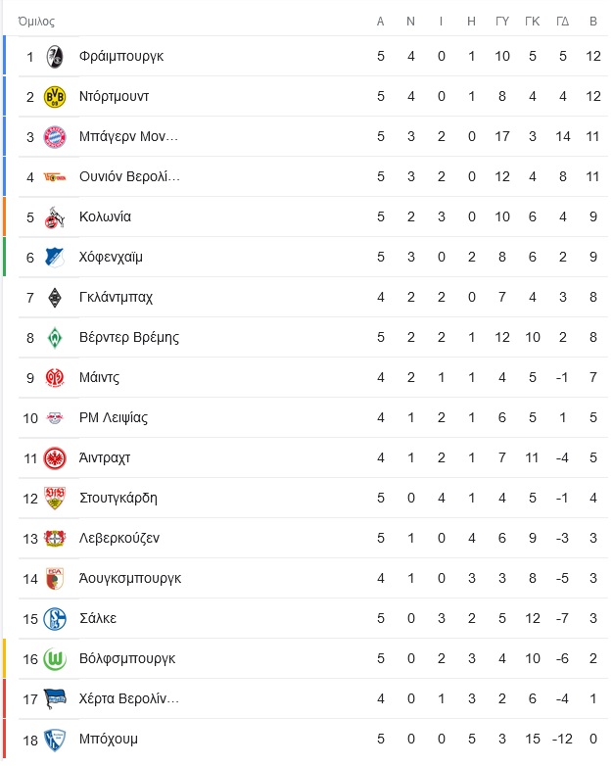Click the Borussia Dortmund BVB logo
Screen dimensions: 613x766
click(x=55, y=97)
